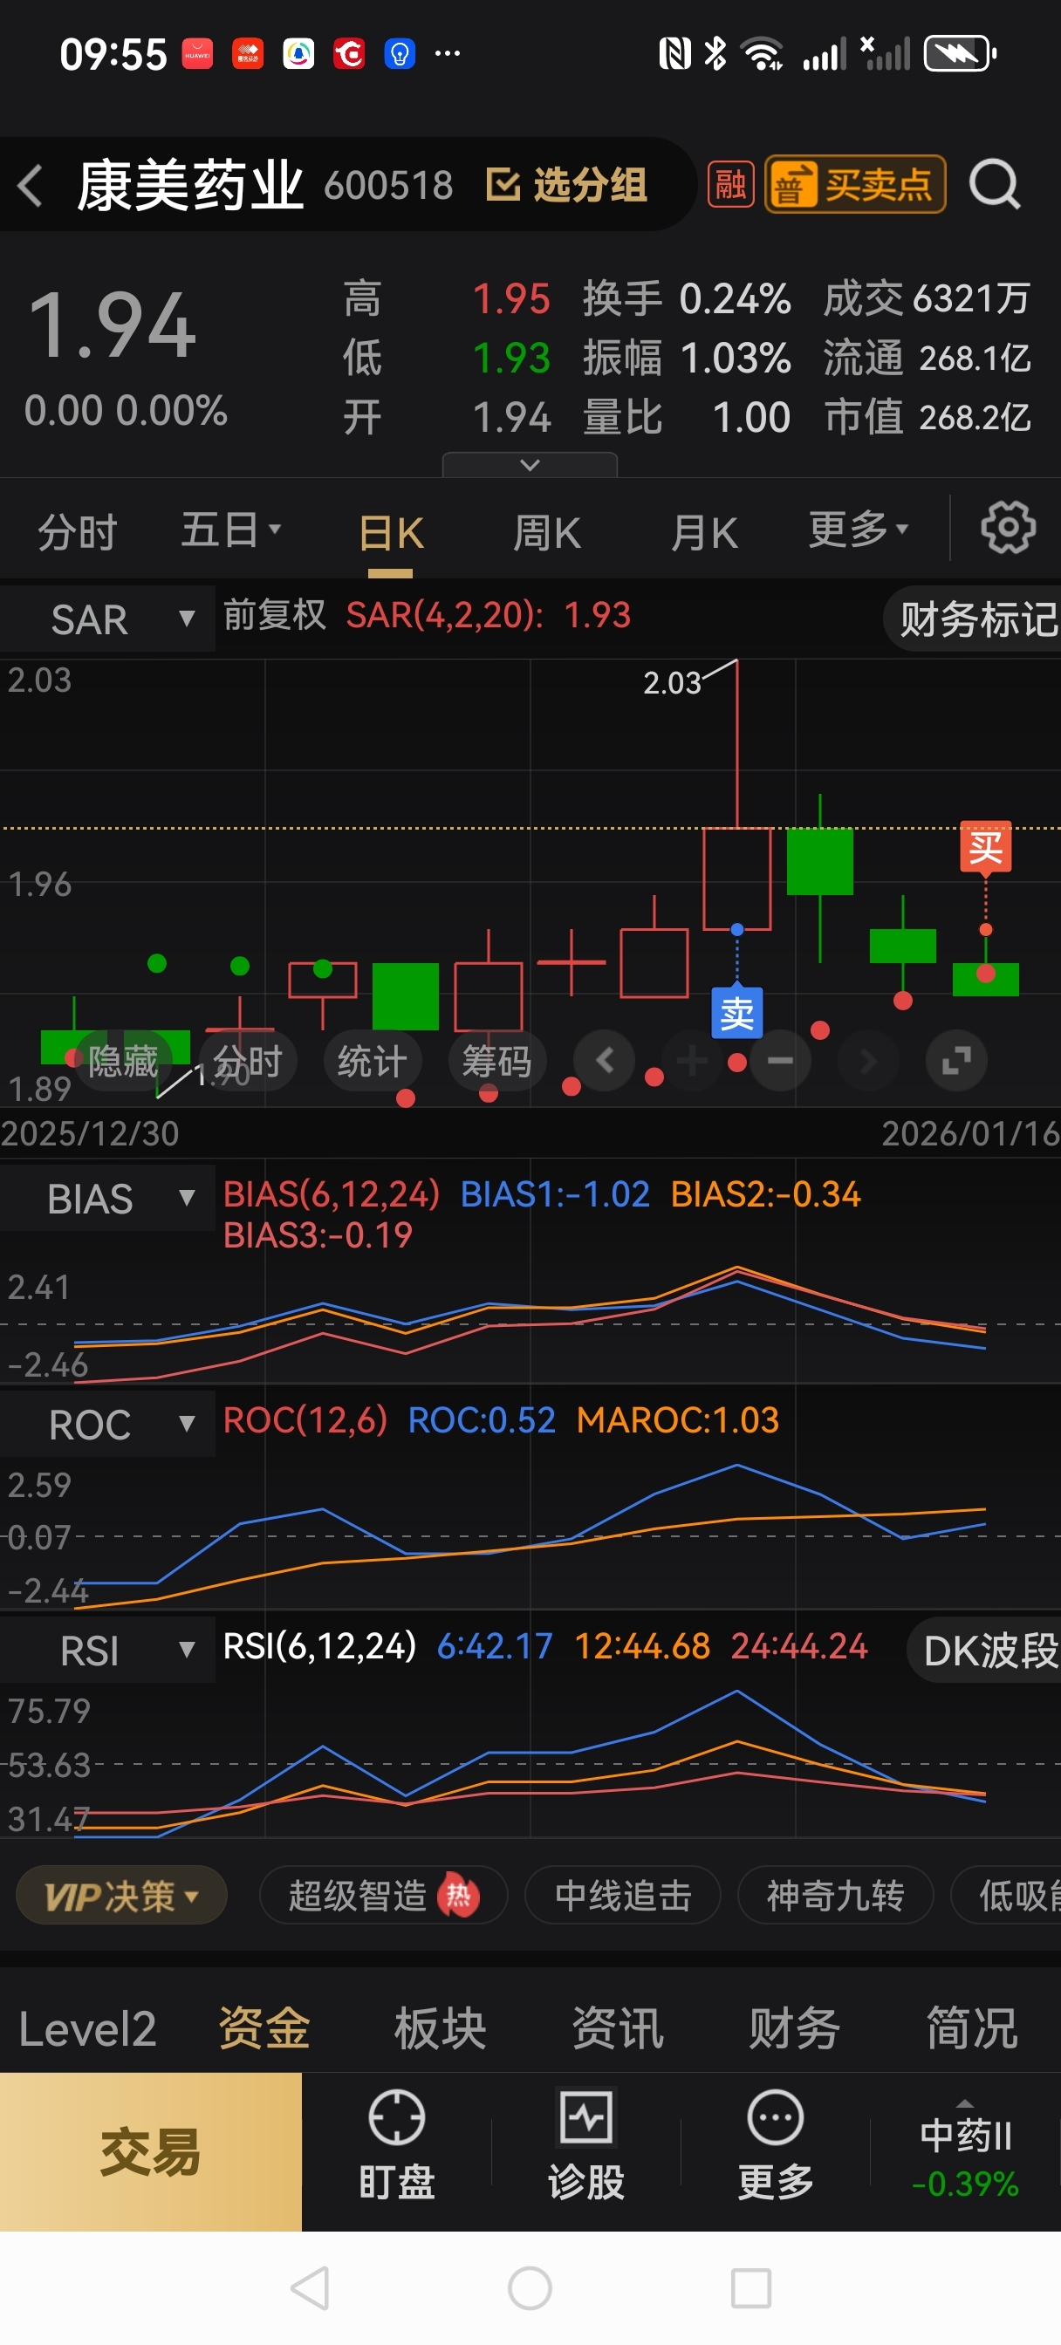Image resolution: width=1061 pixels, height=2345 pixels.
Task: Switch to the 日K tab
Action: pyautogui.click(x=391, y=531)
